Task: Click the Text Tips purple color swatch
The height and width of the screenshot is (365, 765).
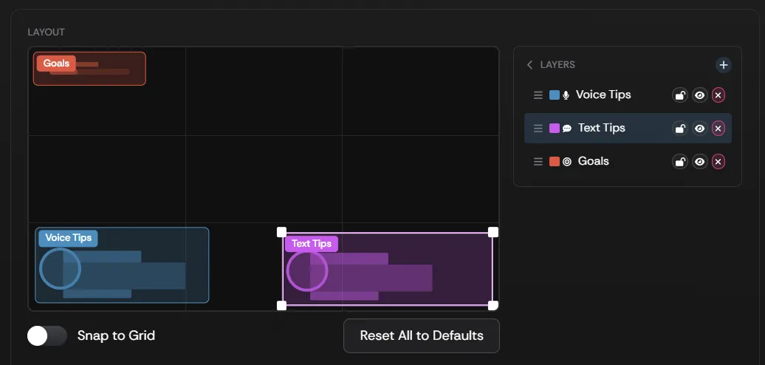Action: tap(555, 129)
